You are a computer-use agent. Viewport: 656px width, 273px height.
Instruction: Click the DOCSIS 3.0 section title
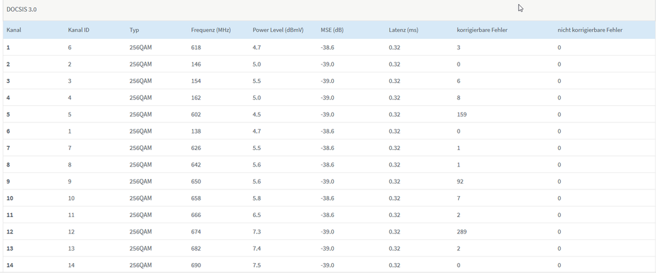tap(23, 9)
